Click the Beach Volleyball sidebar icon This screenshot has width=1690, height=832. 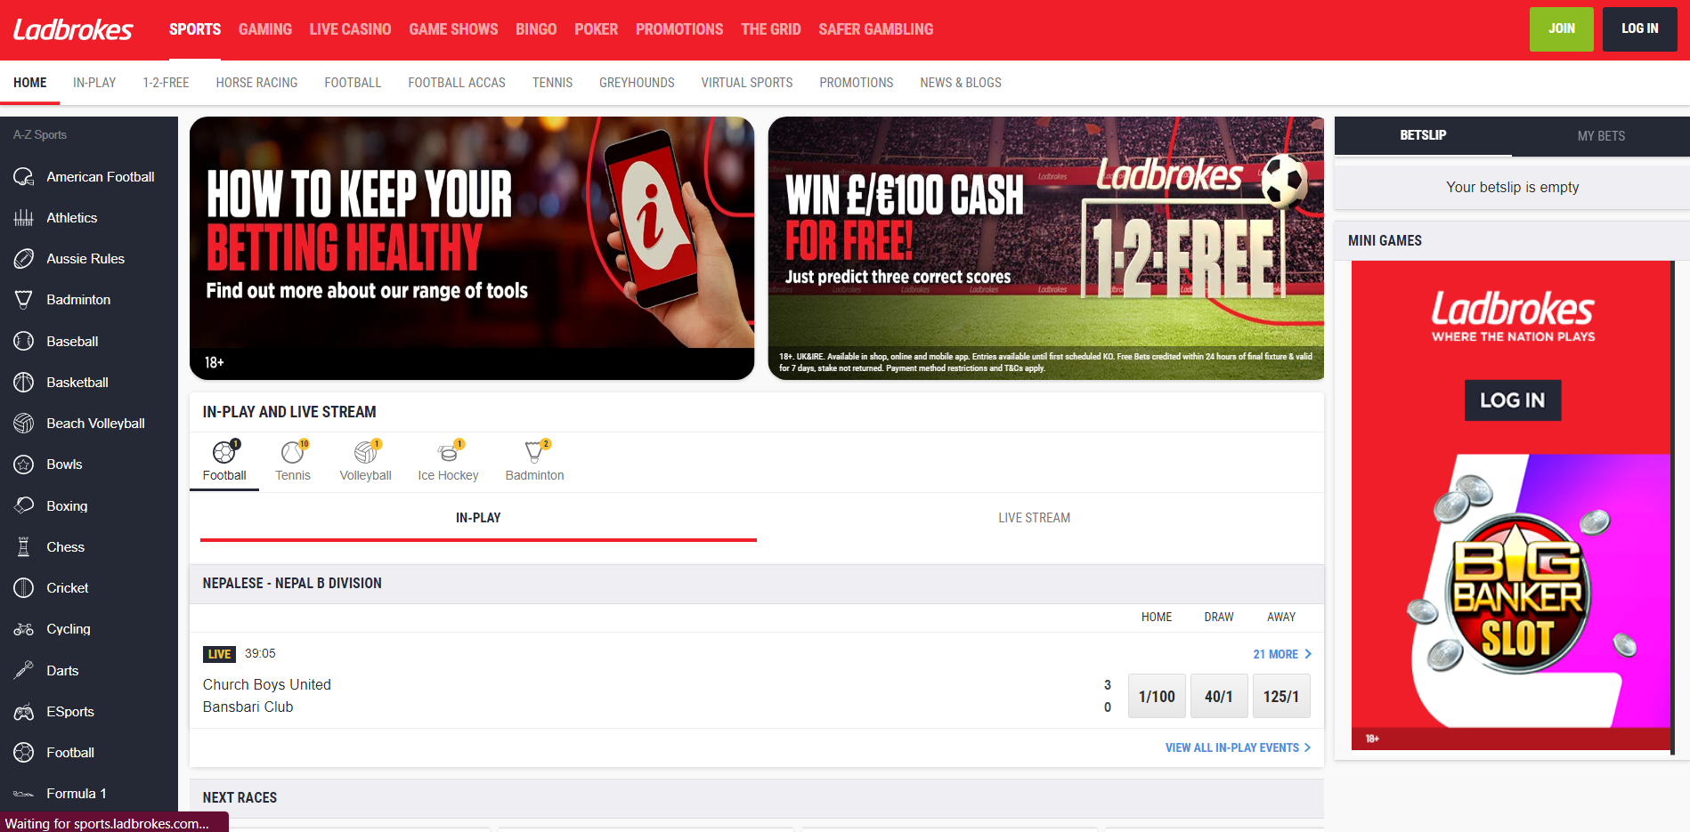click(24, 424)
